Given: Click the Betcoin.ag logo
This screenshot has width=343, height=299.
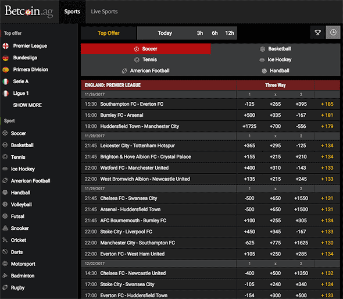Looking at the screenshot, I should pyautogui.click(x=29, y=12).
